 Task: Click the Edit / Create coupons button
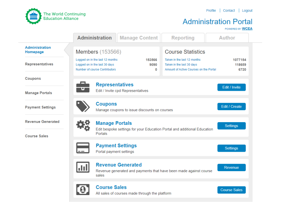click(x=231, y=107)
